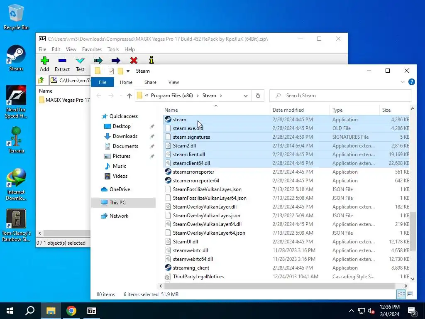Click the horizontal scrollbar in Explorer file list
Image resolution: width=425 pixels, height=319 pixels.
[x=279, y=286]
